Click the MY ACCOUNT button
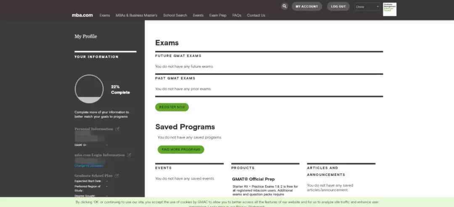This screenshot has width=454, height=207. (x=306, y=6)
